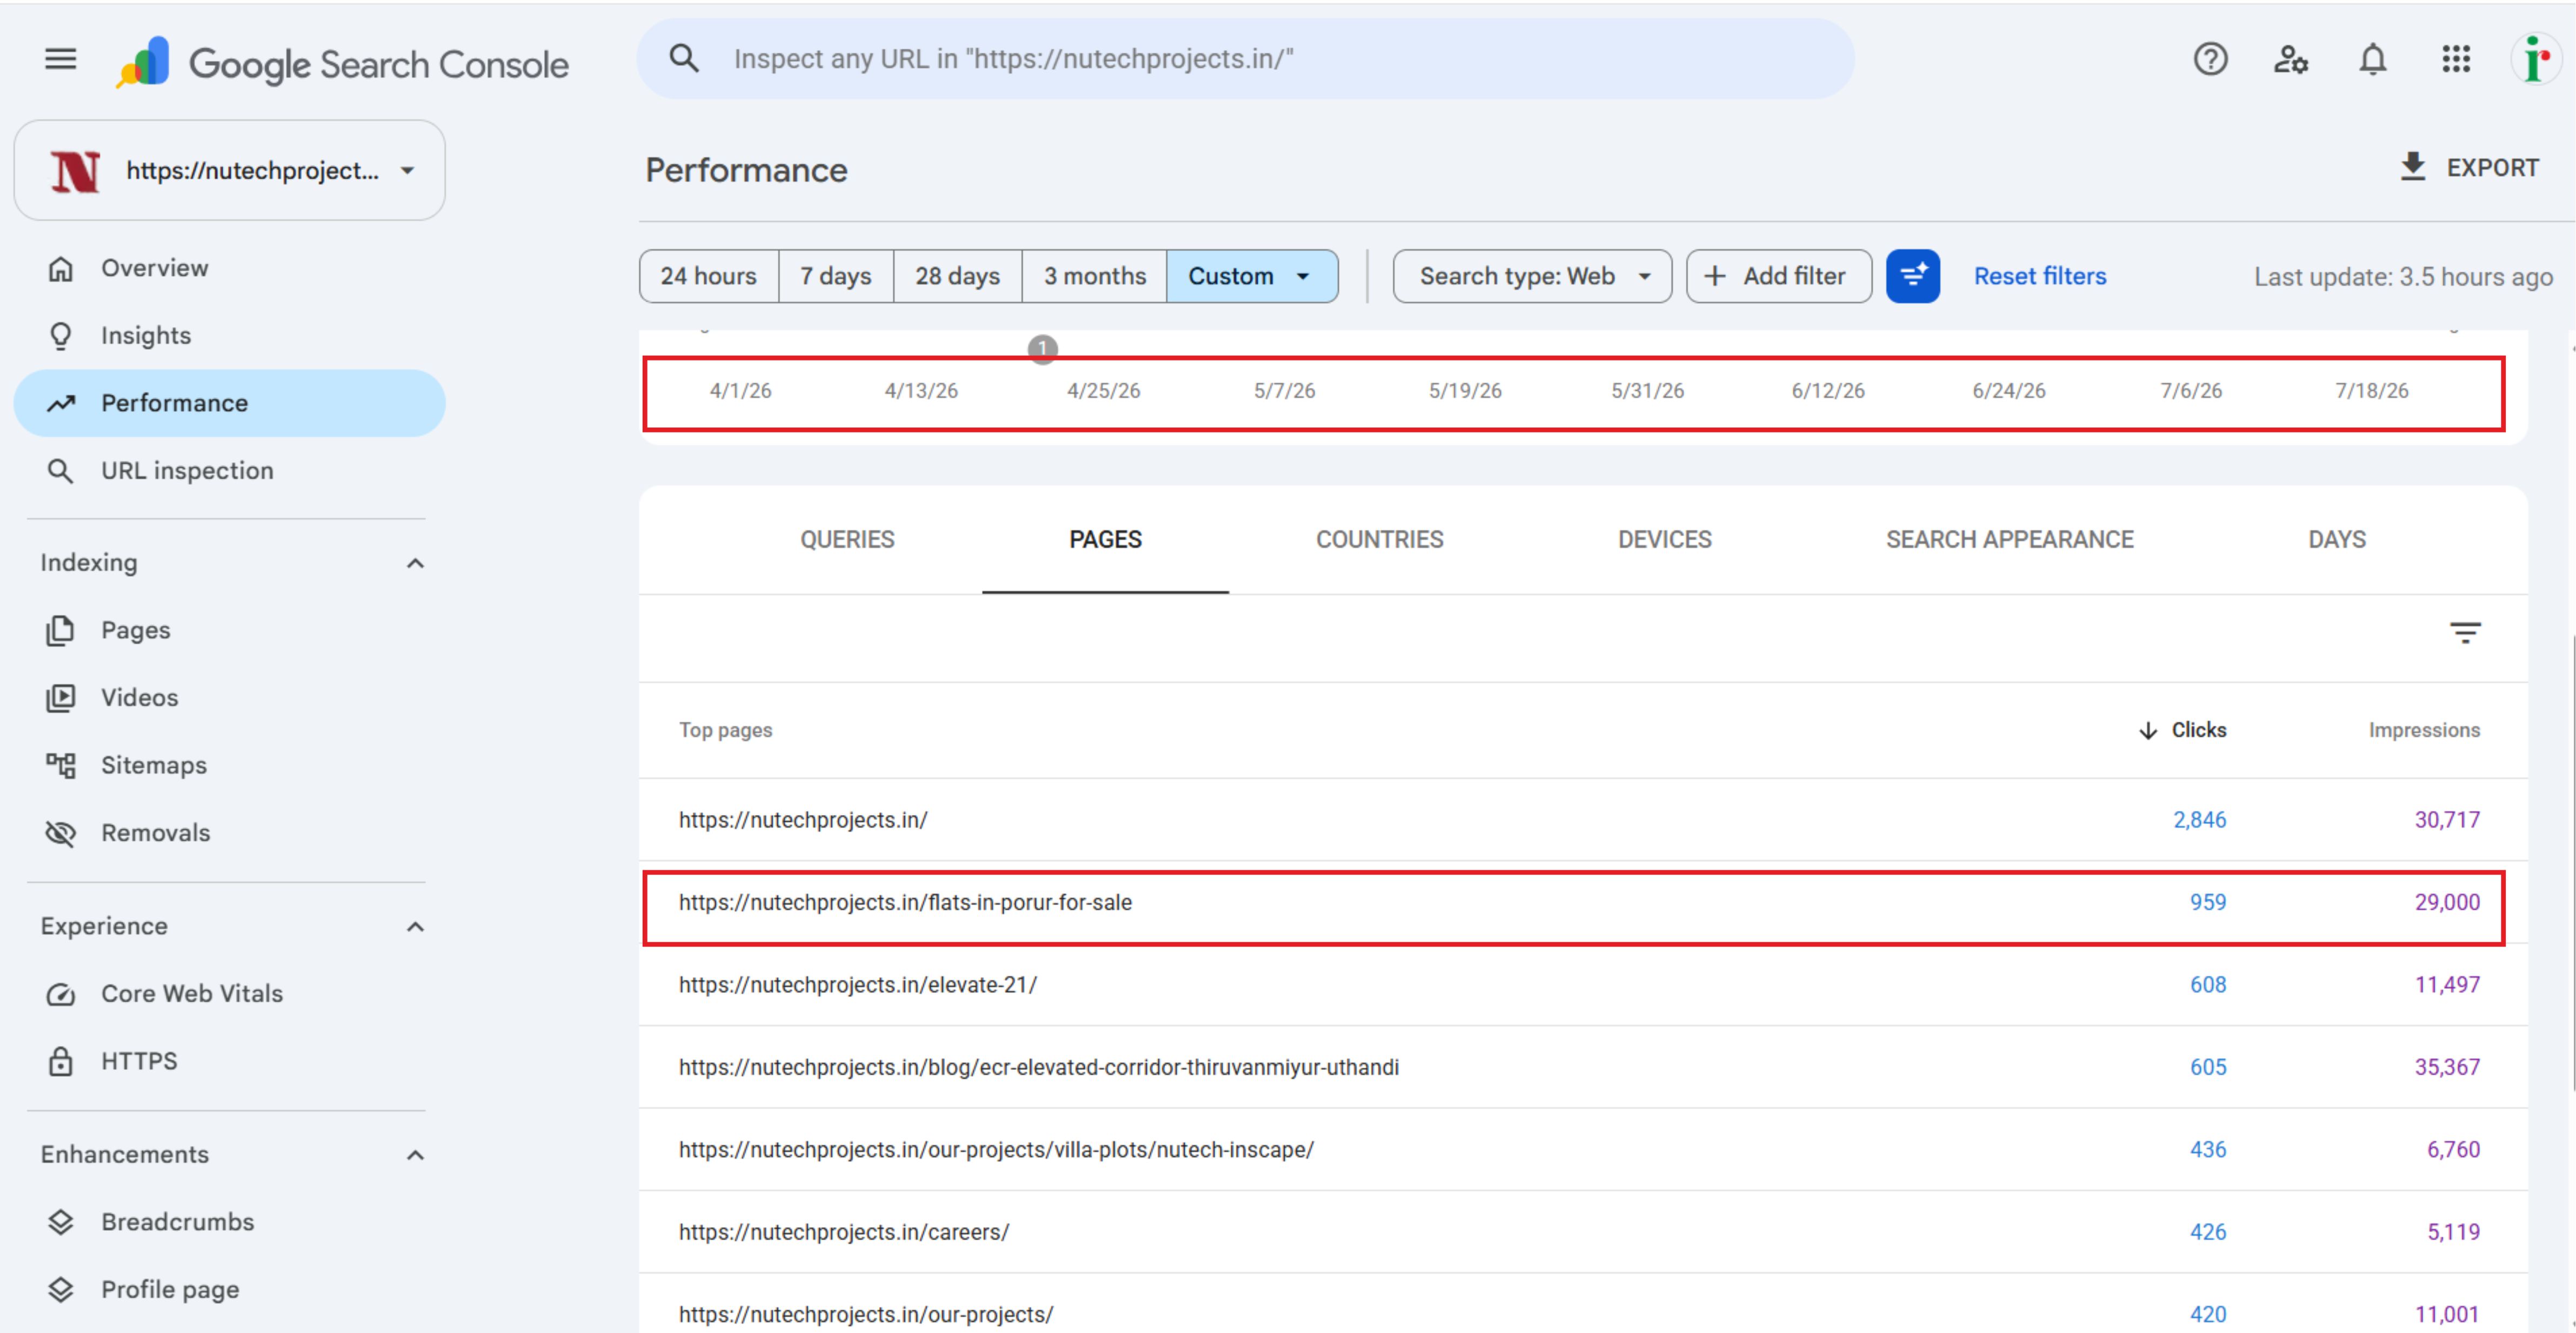
Task: Switch to the PAGES tab
Action: (x=1105, y=540)
